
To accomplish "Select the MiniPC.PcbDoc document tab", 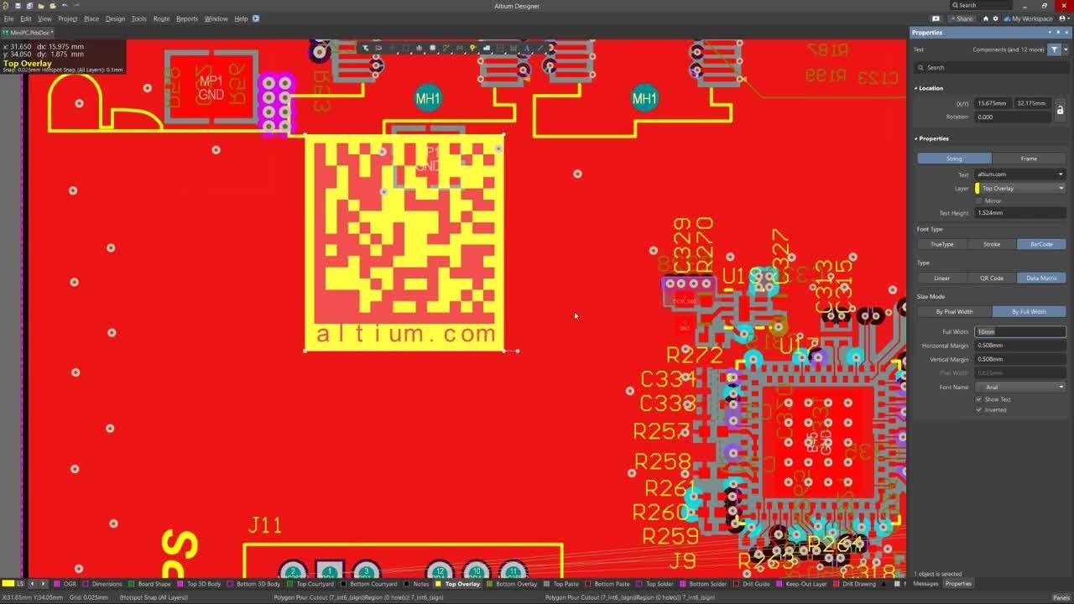I will point(30,32).
